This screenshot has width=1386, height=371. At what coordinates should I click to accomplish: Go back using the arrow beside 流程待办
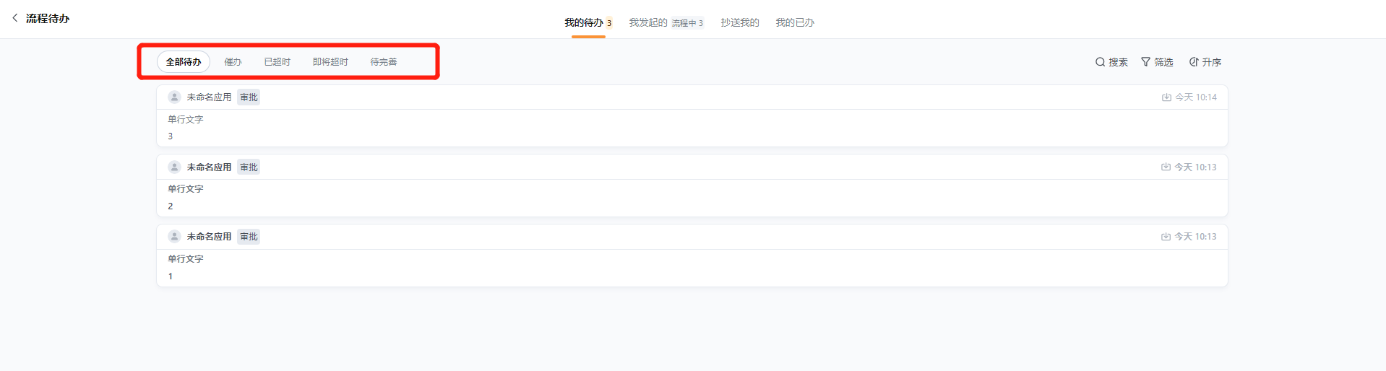click(x=14, y=18)
